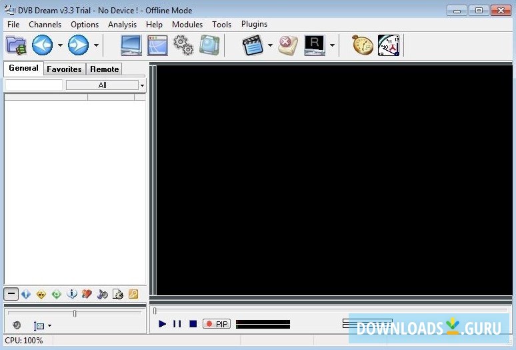This screenshot has width=516, height=350.
Task: Click the document with paint palette icon
Action: coord(118,294)
